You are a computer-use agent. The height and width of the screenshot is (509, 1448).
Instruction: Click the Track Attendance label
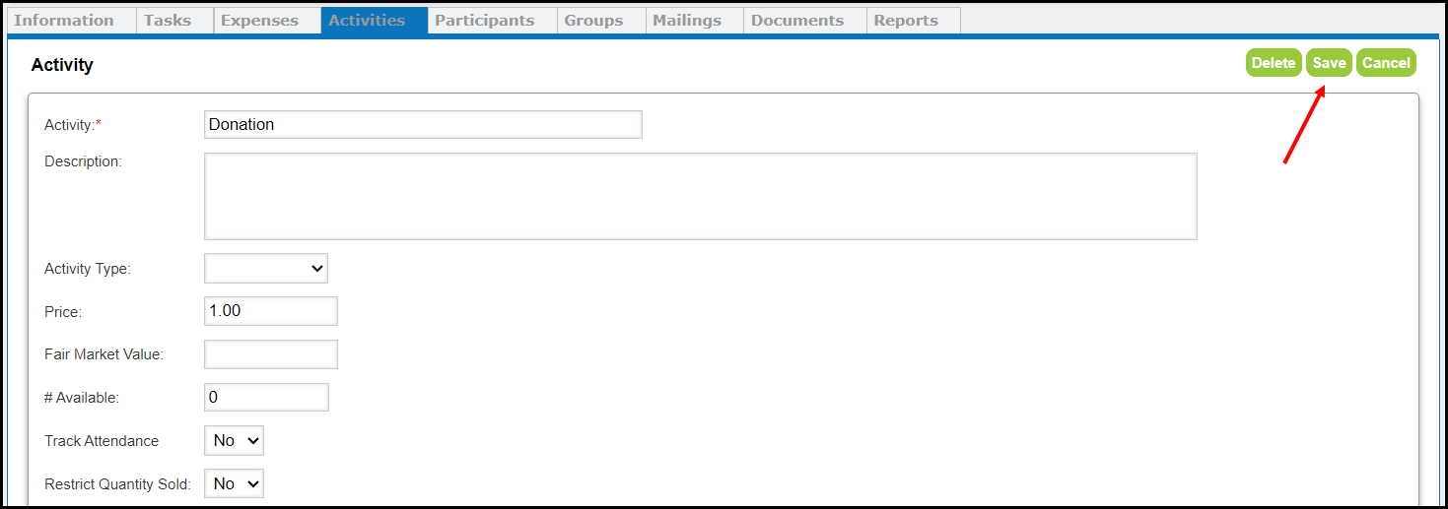(102, 441)
